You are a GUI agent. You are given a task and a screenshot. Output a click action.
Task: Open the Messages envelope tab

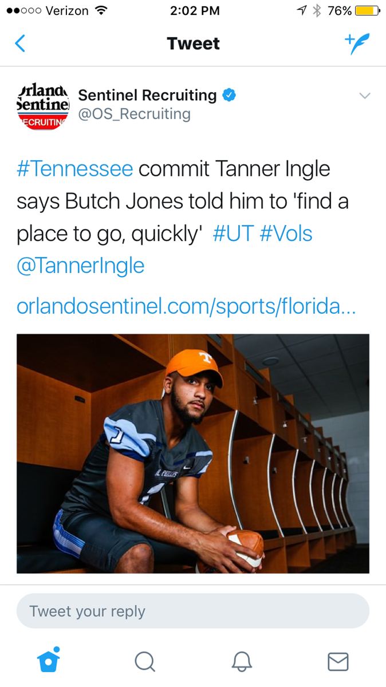338,662
